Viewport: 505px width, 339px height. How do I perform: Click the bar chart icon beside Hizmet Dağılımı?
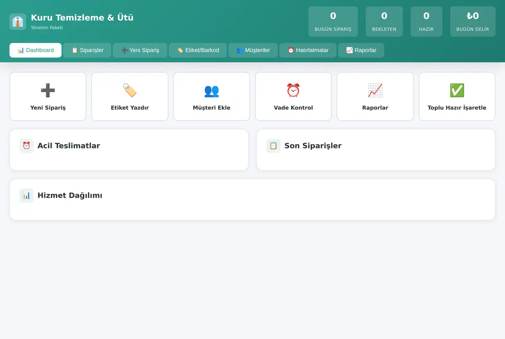[27, 195]
